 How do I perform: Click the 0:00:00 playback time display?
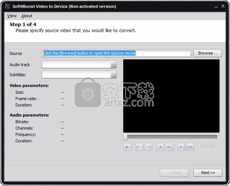pos(208,146)
